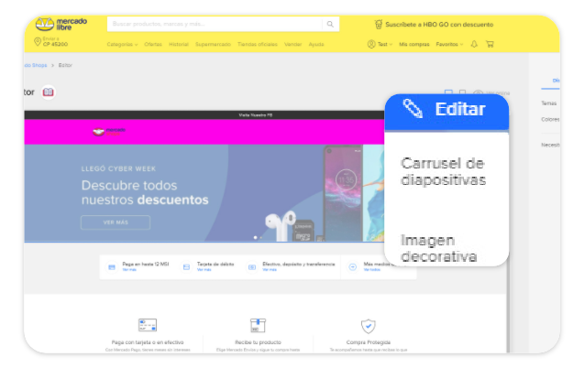Select the first carousel slide dot
The image size is (584, 368).
pyautogui.click(x=255, y=237)
